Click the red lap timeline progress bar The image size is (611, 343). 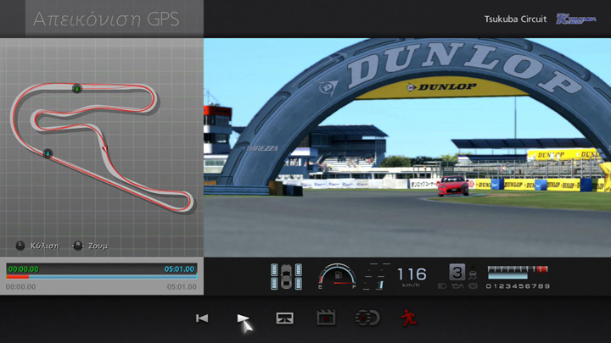[x=18, y=276]
